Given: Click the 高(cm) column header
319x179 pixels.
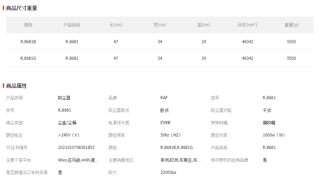Looking at the screenshot, I should pyautogui.click(x=204, y=25).
